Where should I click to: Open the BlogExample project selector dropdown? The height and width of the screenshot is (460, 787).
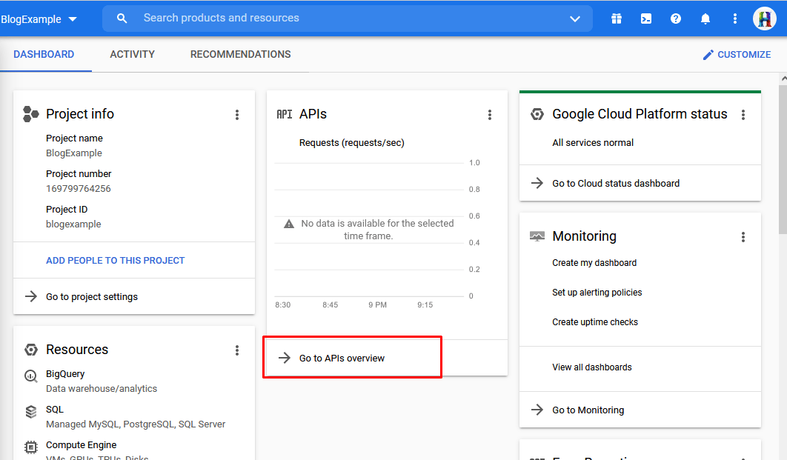pos(39,19)
